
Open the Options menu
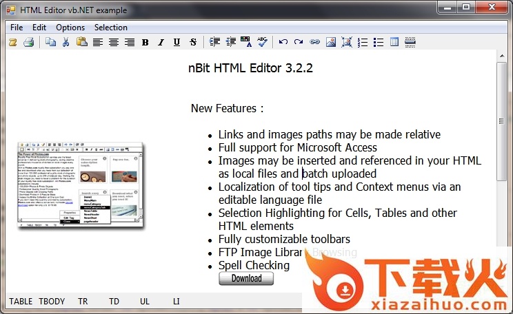pyautogui.click(x=70, y=28)
